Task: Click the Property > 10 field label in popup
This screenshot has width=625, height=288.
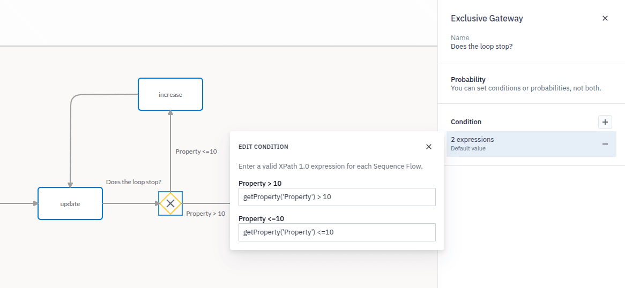Action: tap(260, 184)
